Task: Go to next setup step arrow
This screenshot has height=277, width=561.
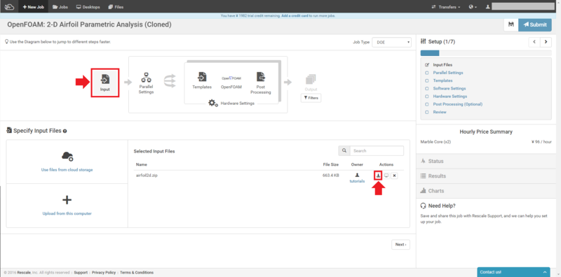Action: pos(546,42)
